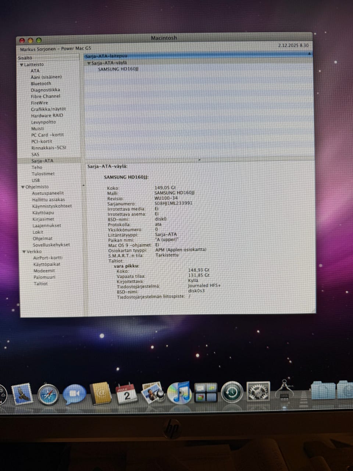Click the Journaled HFS+ value
353x471 pixels.
pyautogui.click(x=204, y=286)
